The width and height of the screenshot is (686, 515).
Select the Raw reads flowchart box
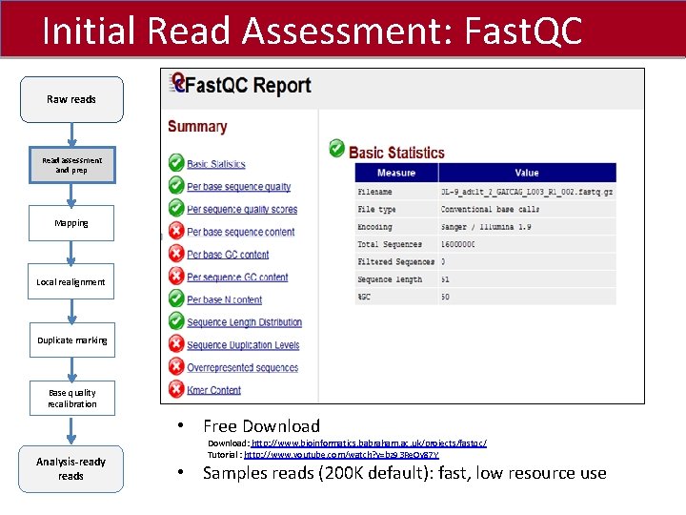[x=71, y=99]
